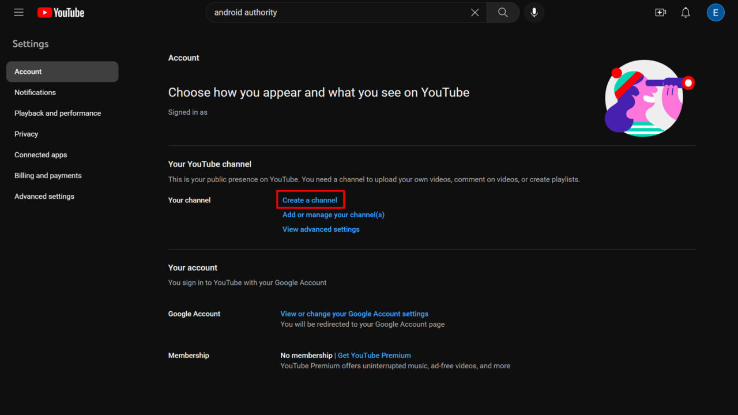Open View or change Google Account settings
This screenshot has height=415, width=738.
[x=354, y=314]
